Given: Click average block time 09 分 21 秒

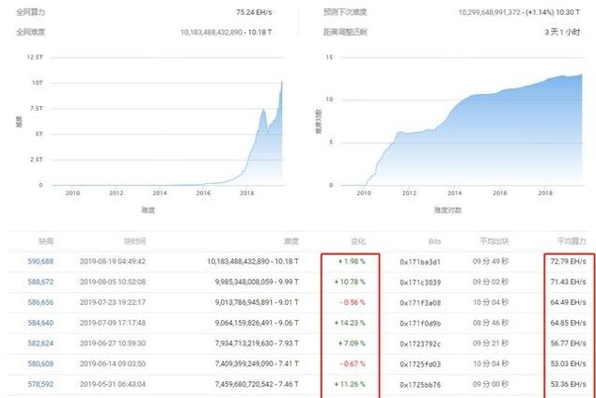Looking at the screenshot, I should [491, 344].
